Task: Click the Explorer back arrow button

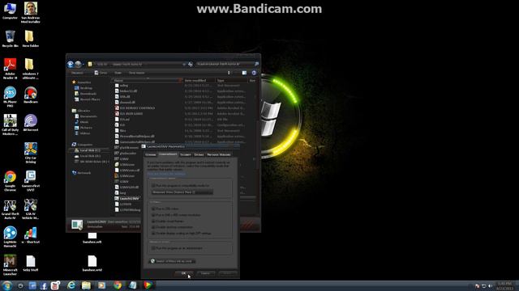Action: [x=71, y=65]
